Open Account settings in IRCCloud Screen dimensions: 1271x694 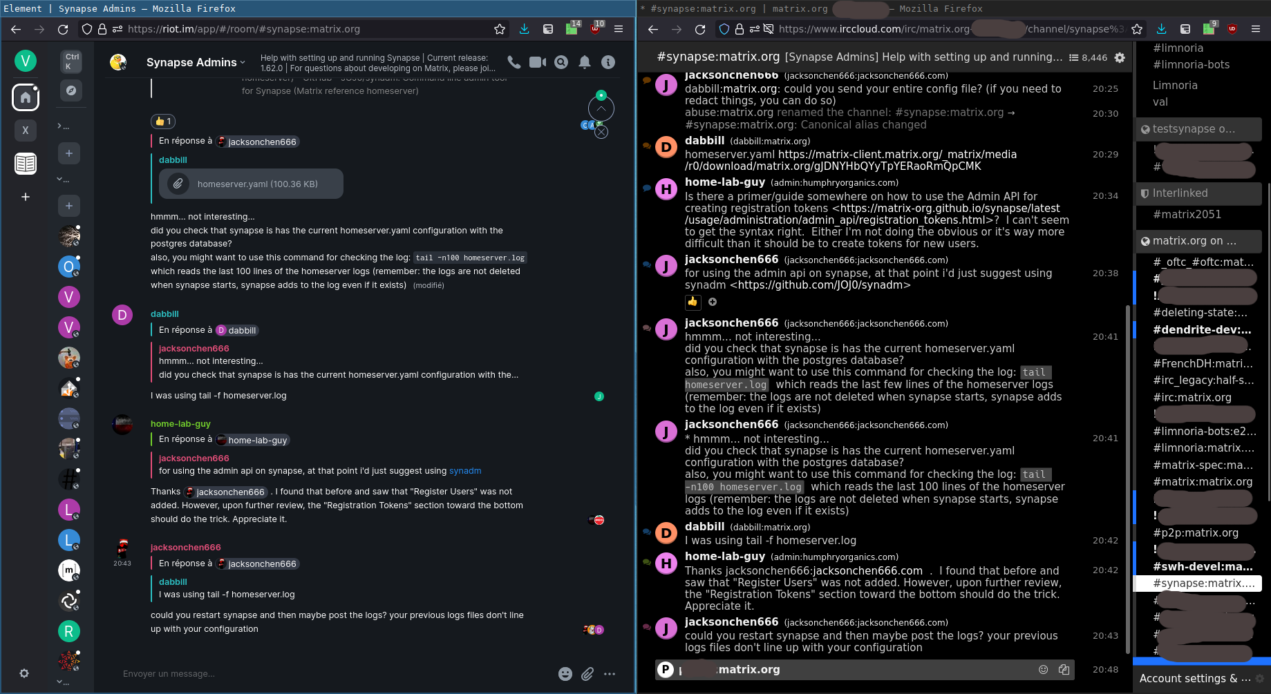(1195, 679)
